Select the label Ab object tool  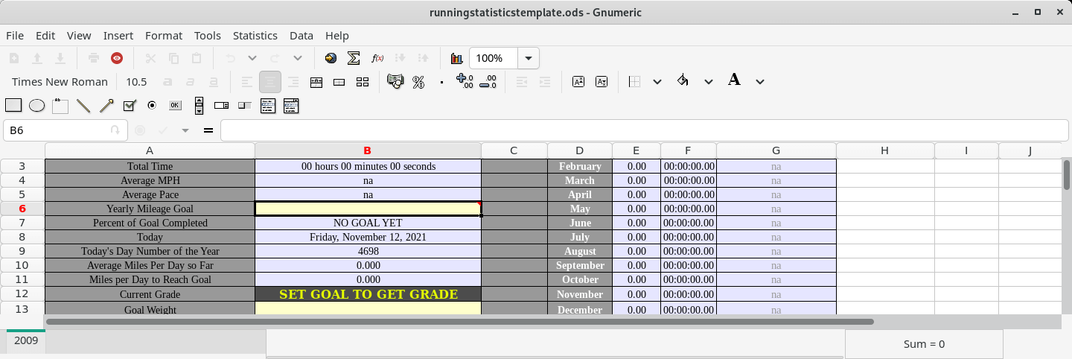click(60, 106)
